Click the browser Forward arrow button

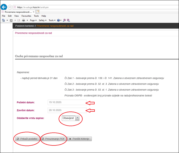coord(10,7)
